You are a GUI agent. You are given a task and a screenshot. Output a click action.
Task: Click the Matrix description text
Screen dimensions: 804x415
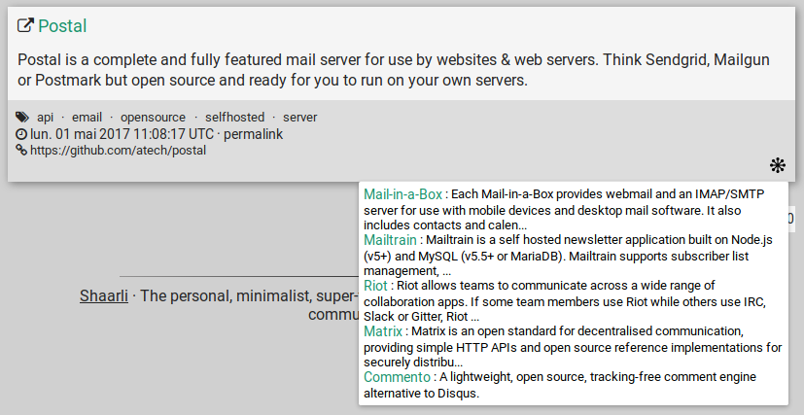(573, 347)
